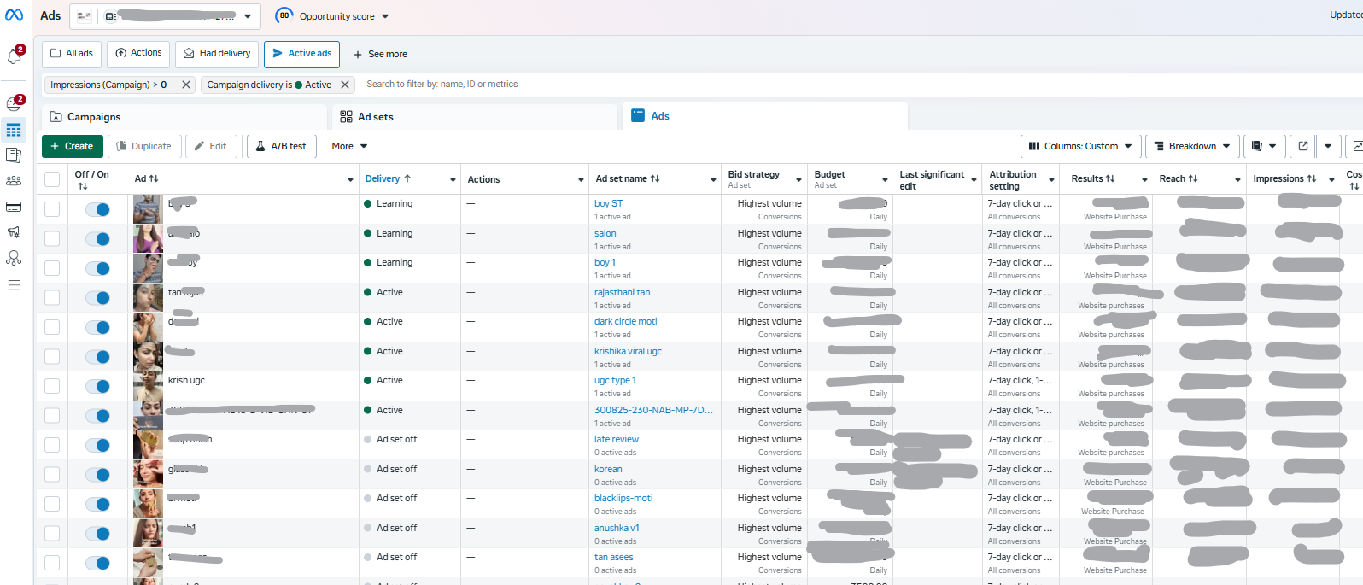Turn off the dark circle moti ad toggle

[x=97, y=327]
